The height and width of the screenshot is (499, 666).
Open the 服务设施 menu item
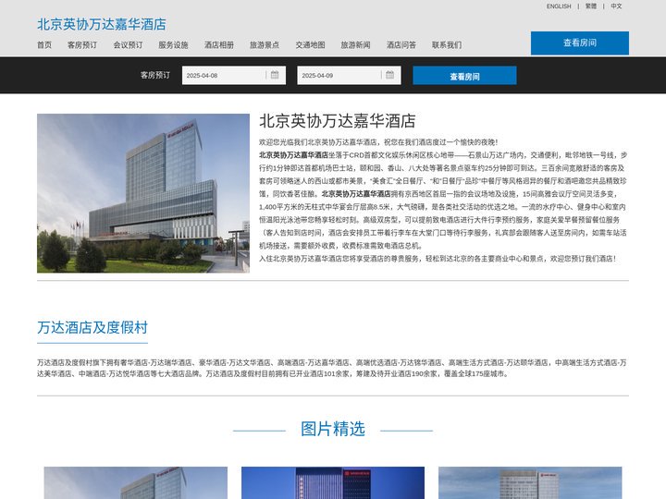(173, 45)
